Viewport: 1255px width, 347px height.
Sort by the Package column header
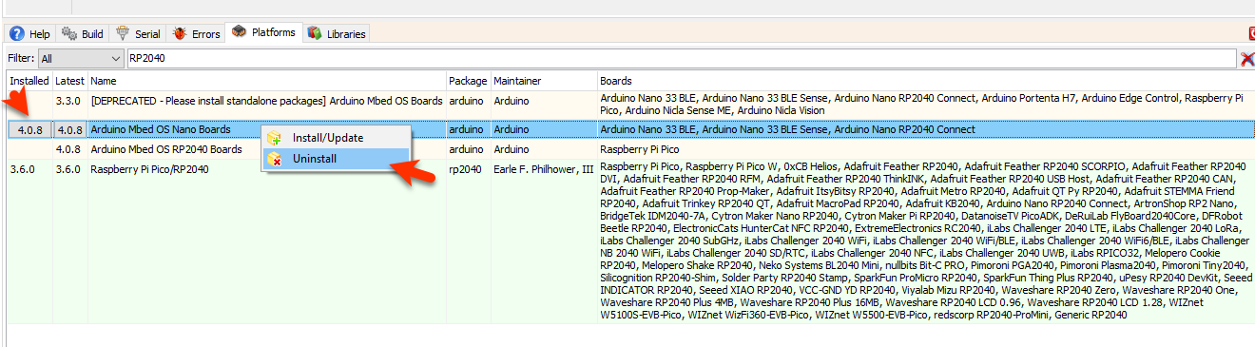468,81
